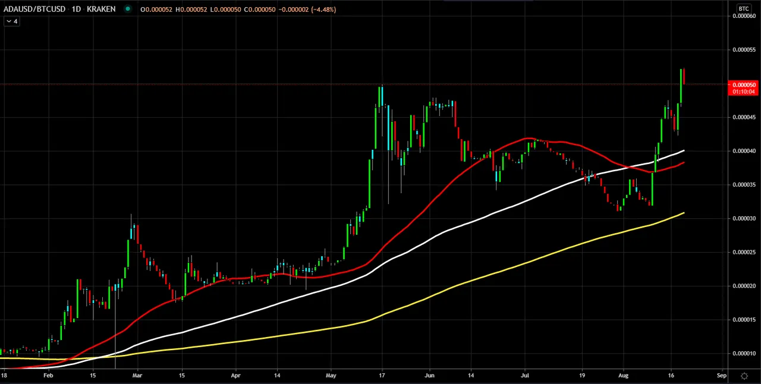The image size is (761, 384).
Task: Click 0.000055 on the price axis
Action: point(744,50)
